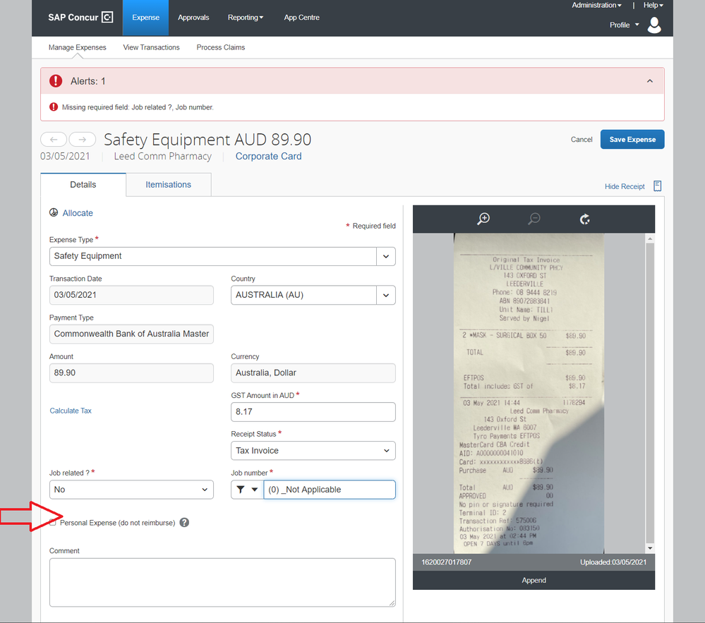Open Personal Expense help question mark
The image size is (705, 623).
[x=184, y=522]
